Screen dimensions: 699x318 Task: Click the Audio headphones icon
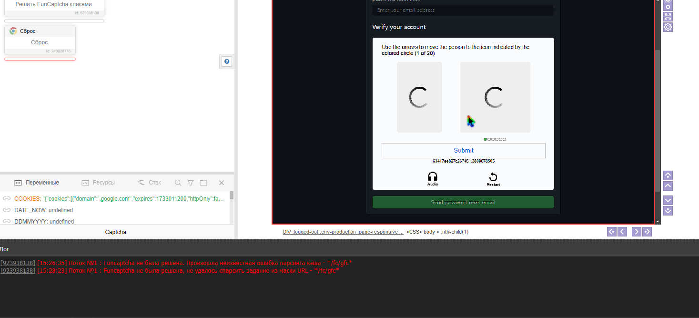click(x=433, y=178)
